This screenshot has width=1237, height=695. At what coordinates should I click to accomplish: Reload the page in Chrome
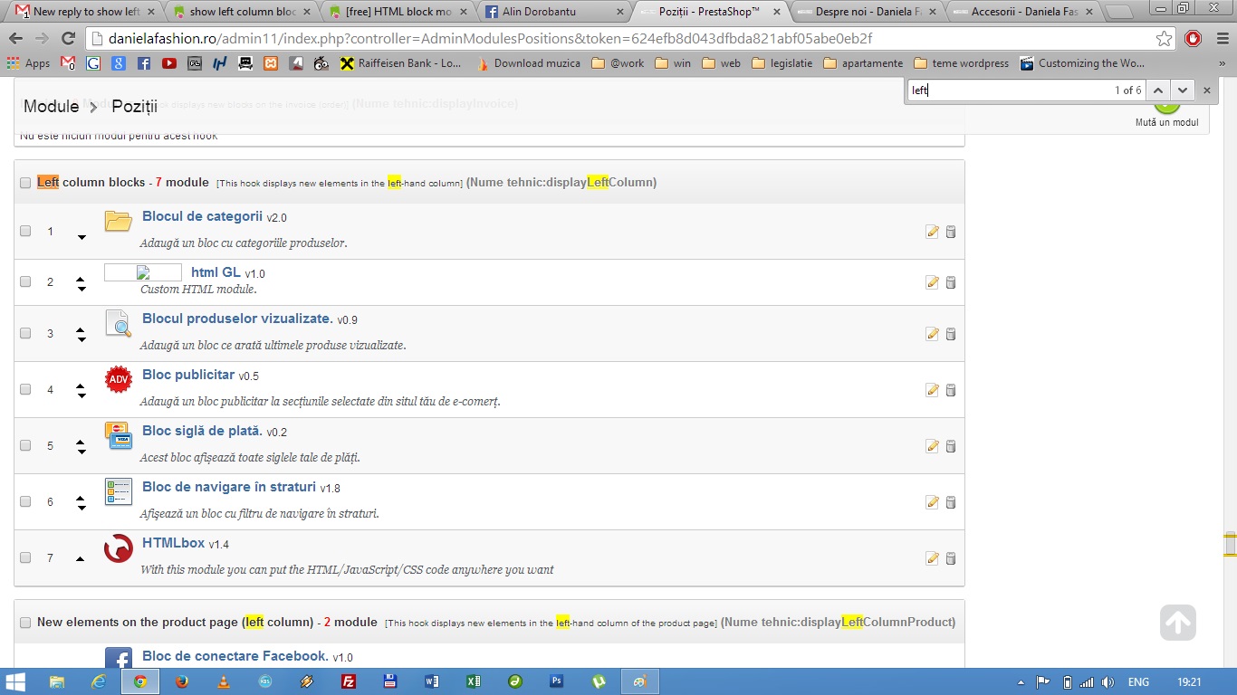pos(68,39)
